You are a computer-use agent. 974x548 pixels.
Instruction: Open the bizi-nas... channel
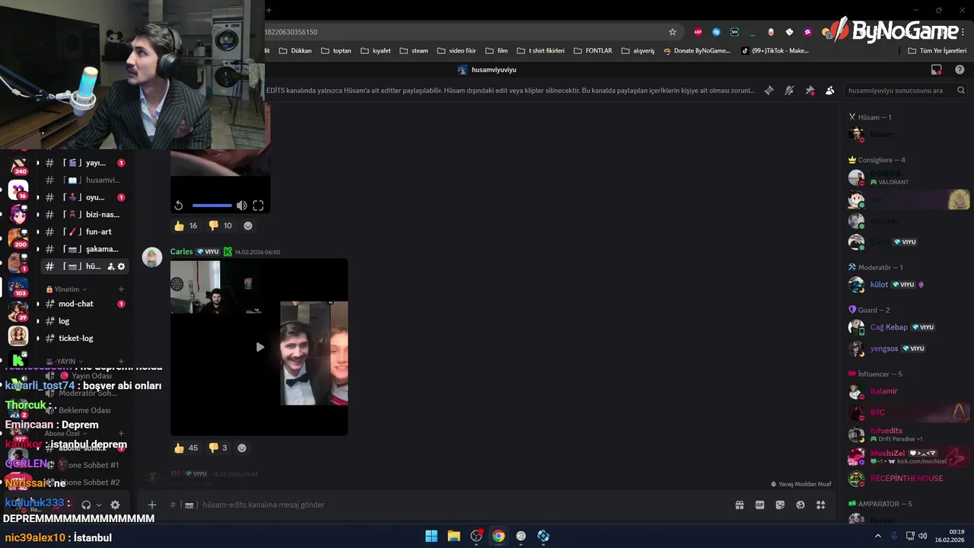tap(84, 215)
